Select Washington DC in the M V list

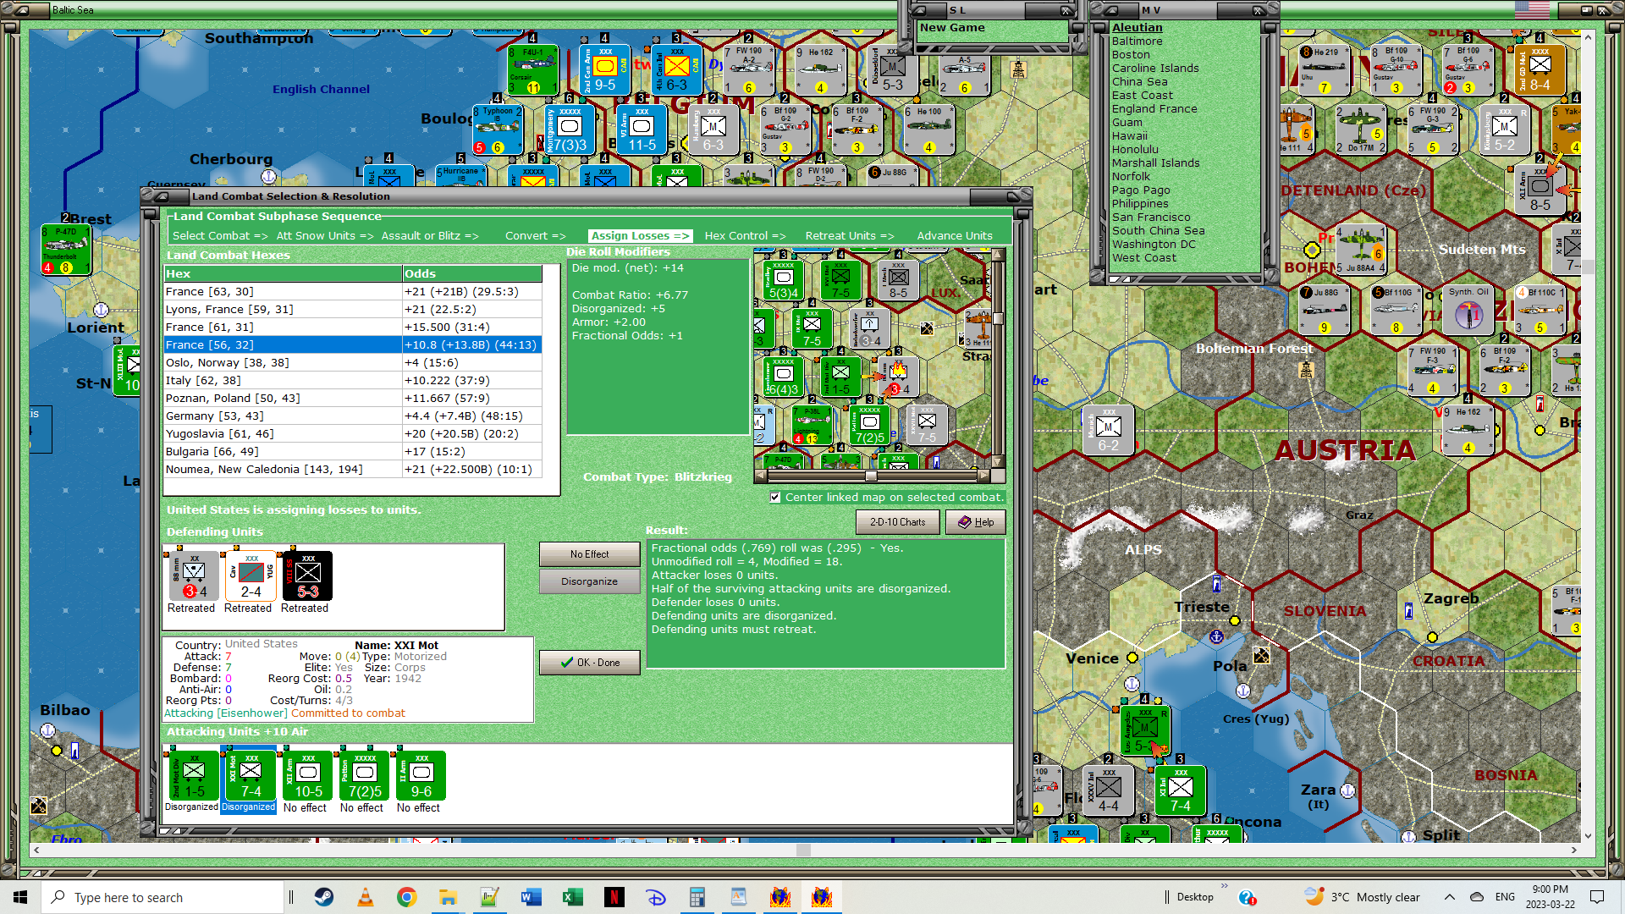click(1154, 245)
